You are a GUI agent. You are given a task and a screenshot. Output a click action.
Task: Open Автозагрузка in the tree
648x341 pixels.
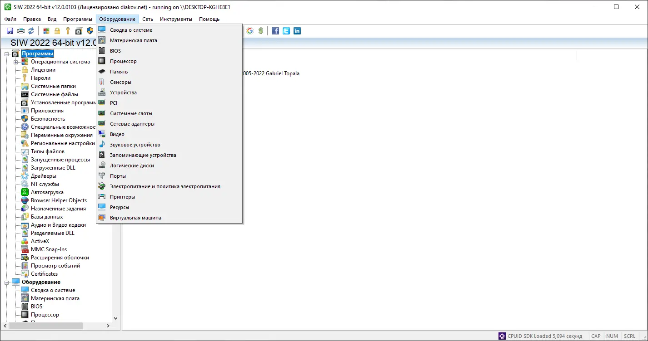pyautogui.click(x=47, y=192)
